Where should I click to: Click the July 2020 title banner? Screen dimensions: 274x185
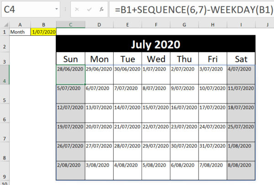pos(156,44)
